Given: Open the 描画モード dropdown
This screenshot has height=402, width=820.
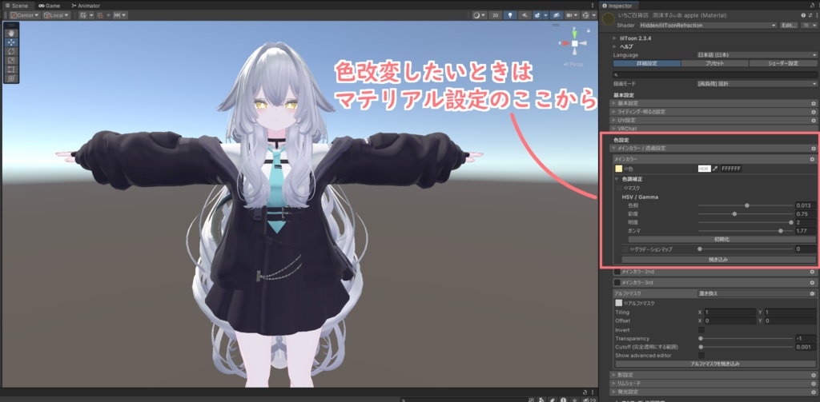Looking at the screenshot, I should [757, 84].
